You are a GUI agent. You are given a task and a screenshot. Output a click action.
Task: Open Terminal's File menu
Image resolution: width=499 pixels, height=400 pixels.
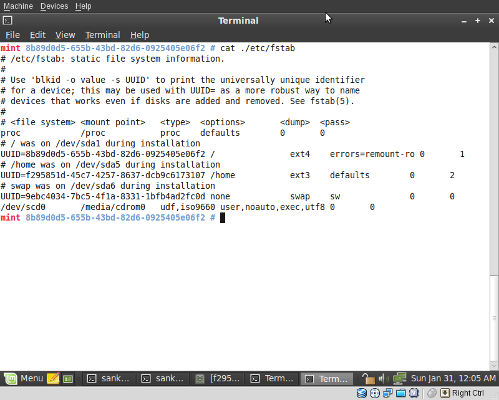point(12,35)
